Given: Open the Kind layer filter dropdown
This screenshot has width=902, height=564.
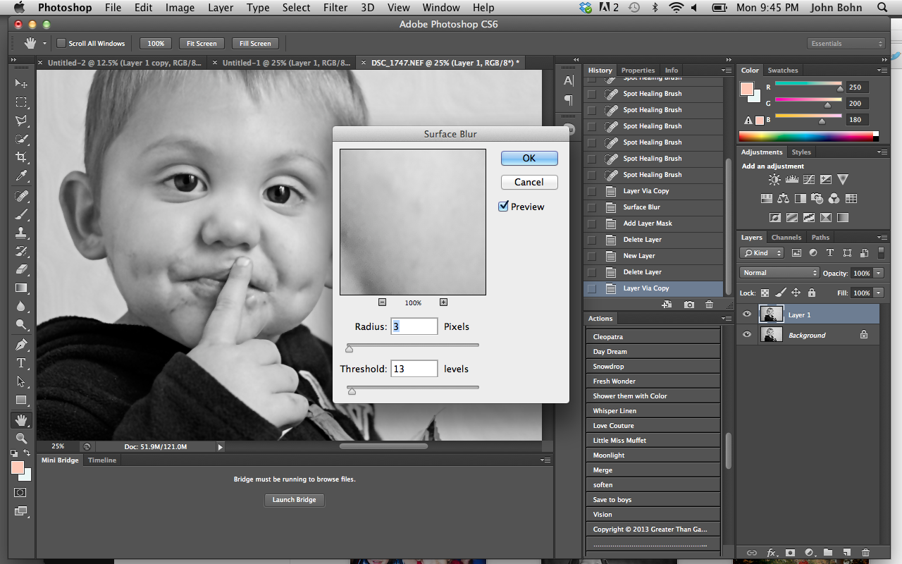Looking at the screenshot, I should [762, 253].
